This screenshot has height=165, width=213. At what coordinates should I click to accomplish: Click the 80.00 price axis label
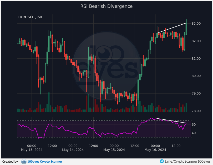[196, 76]
